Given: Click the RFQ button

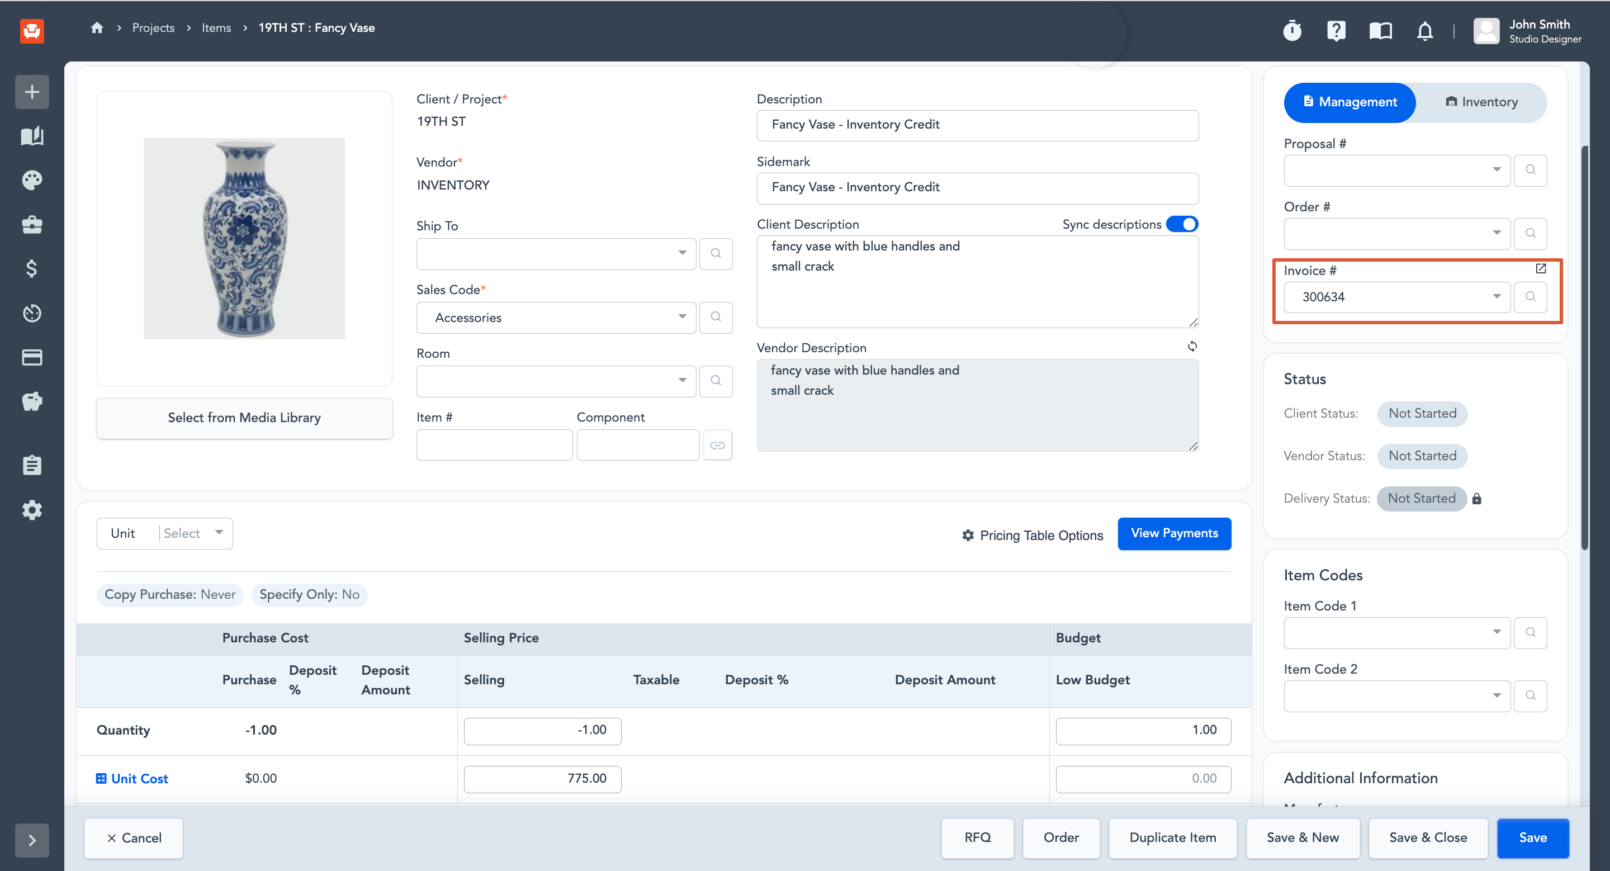Looking at the screenshot, I should tap(978, 838).
